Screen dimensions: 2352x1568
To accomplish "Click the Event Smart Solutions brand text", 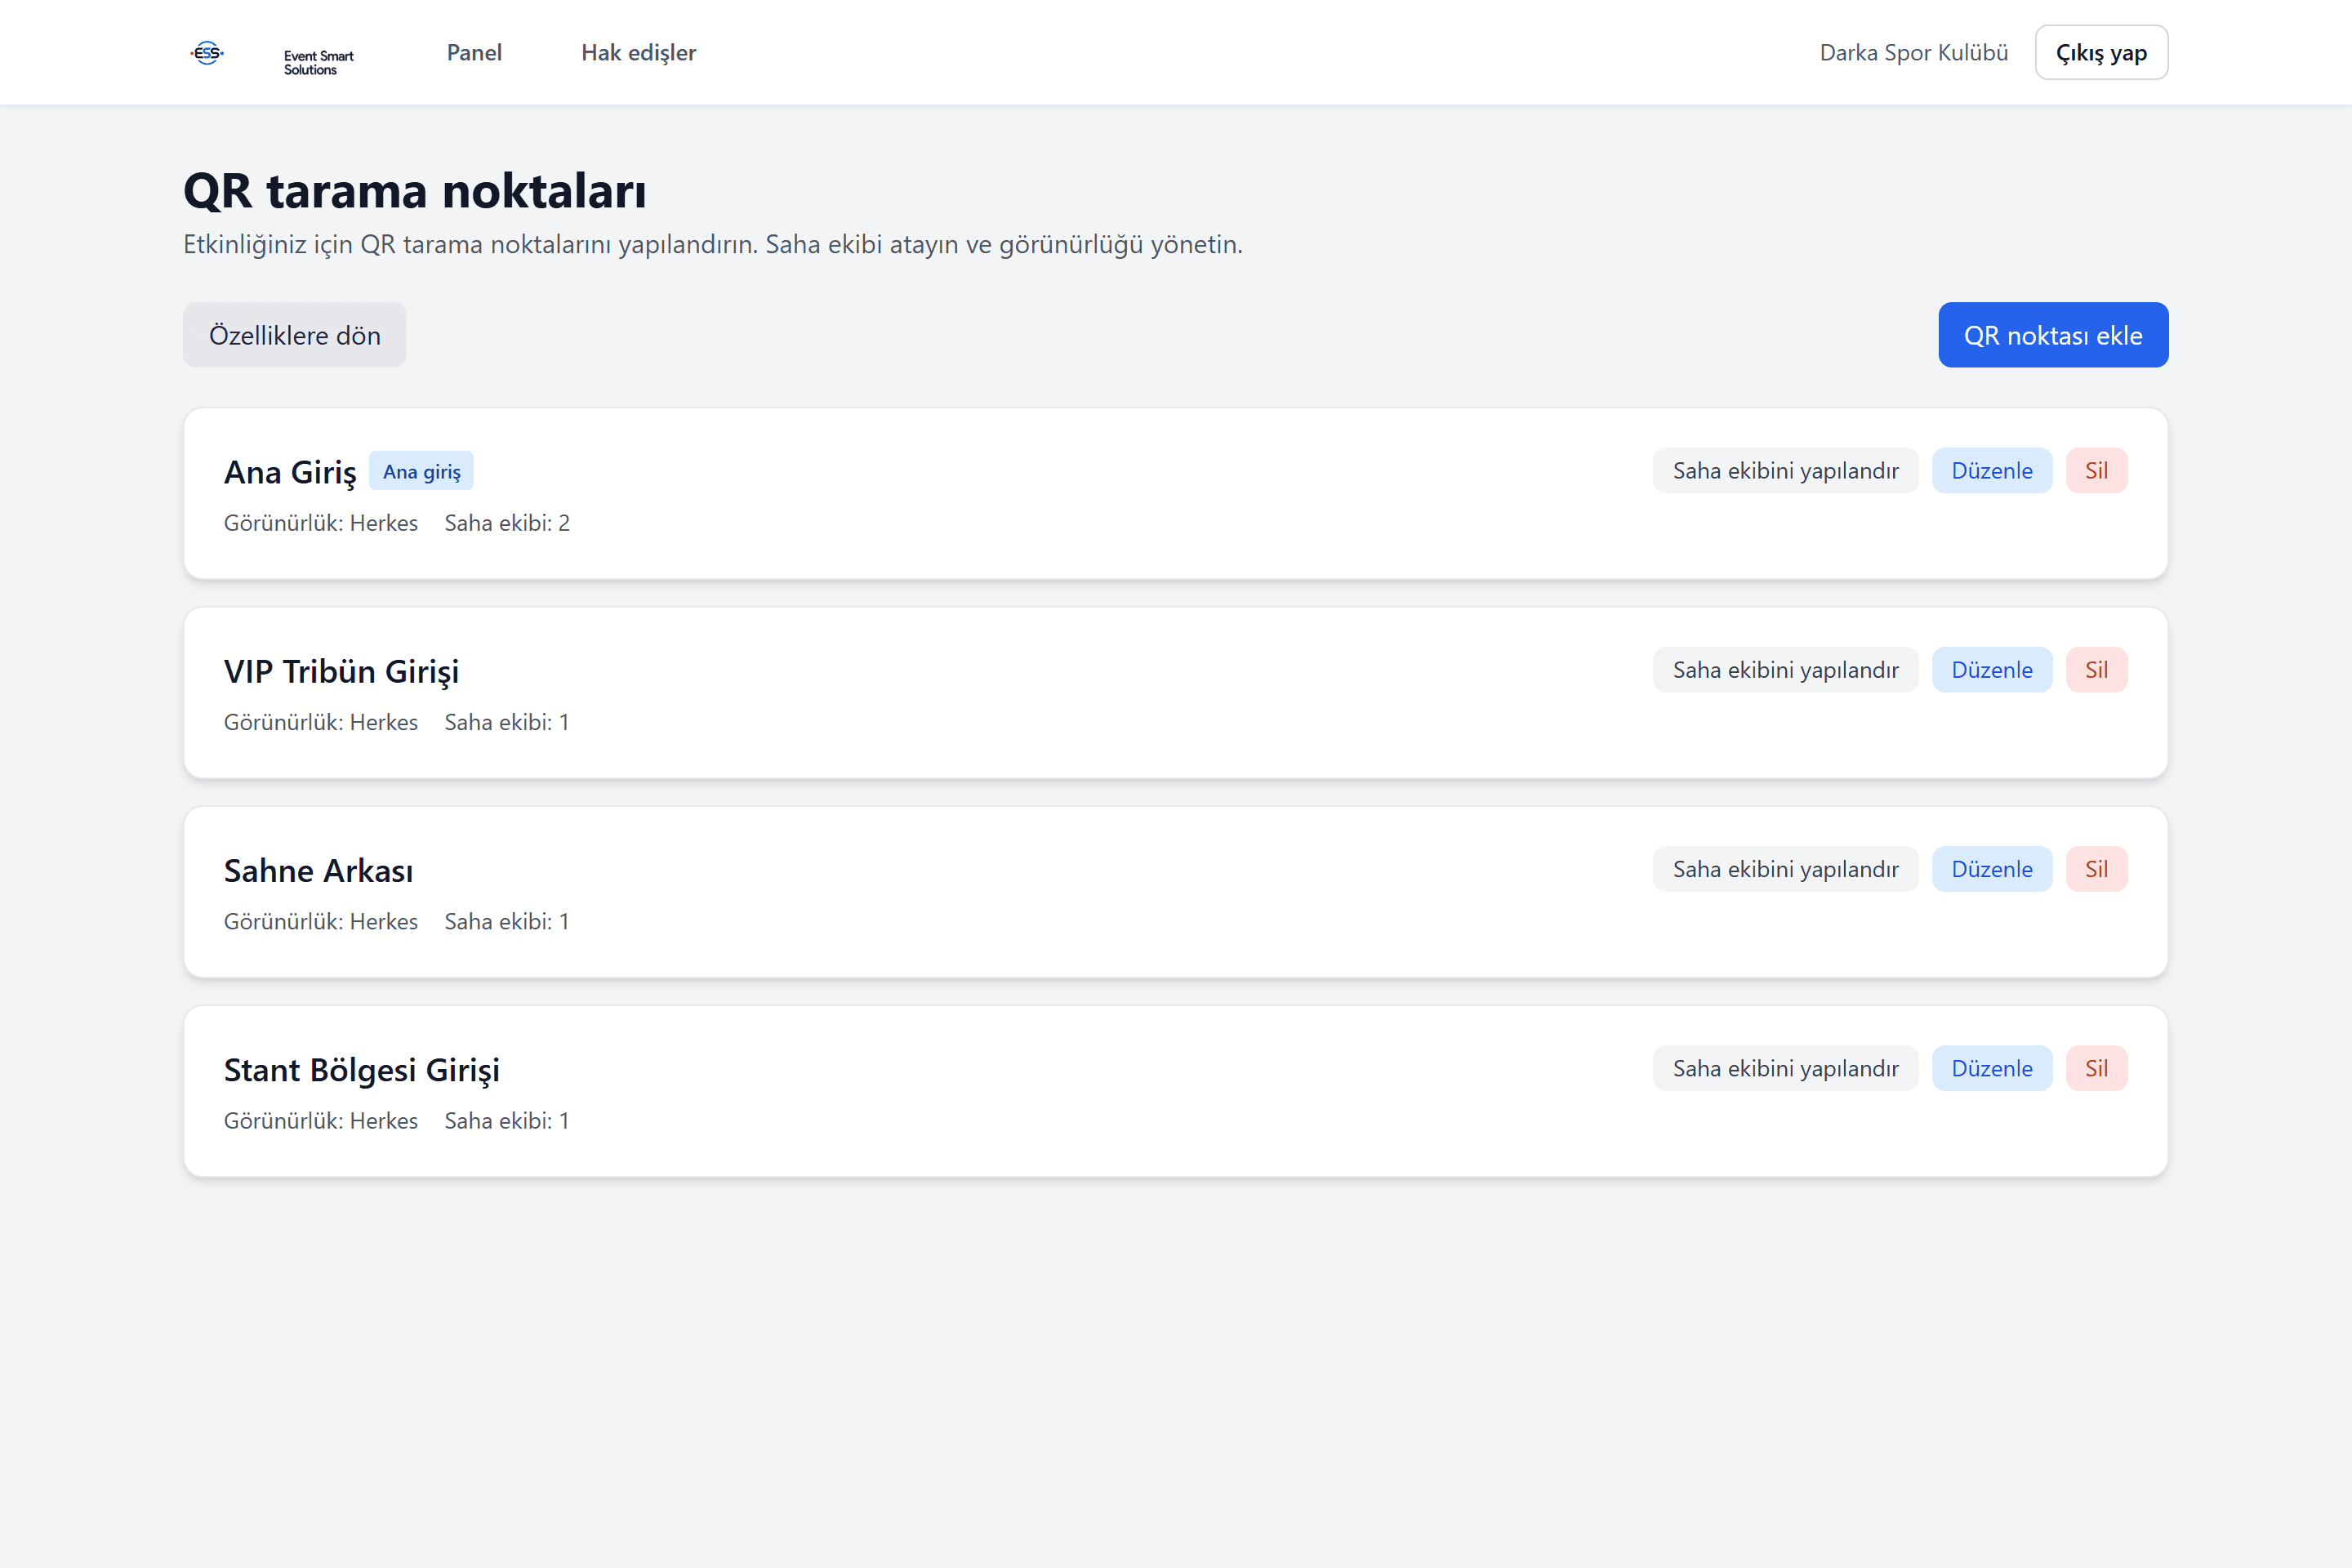I will (x=318, y=63).
